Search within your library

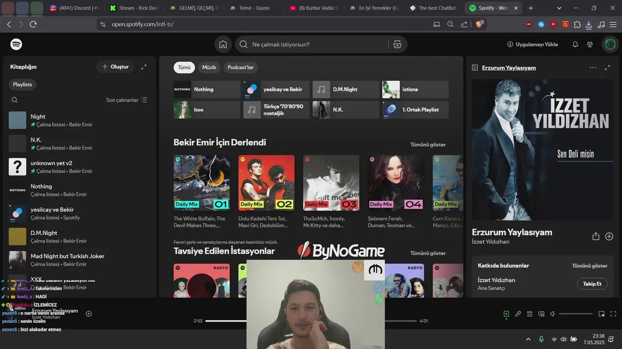tap(15, 100)
